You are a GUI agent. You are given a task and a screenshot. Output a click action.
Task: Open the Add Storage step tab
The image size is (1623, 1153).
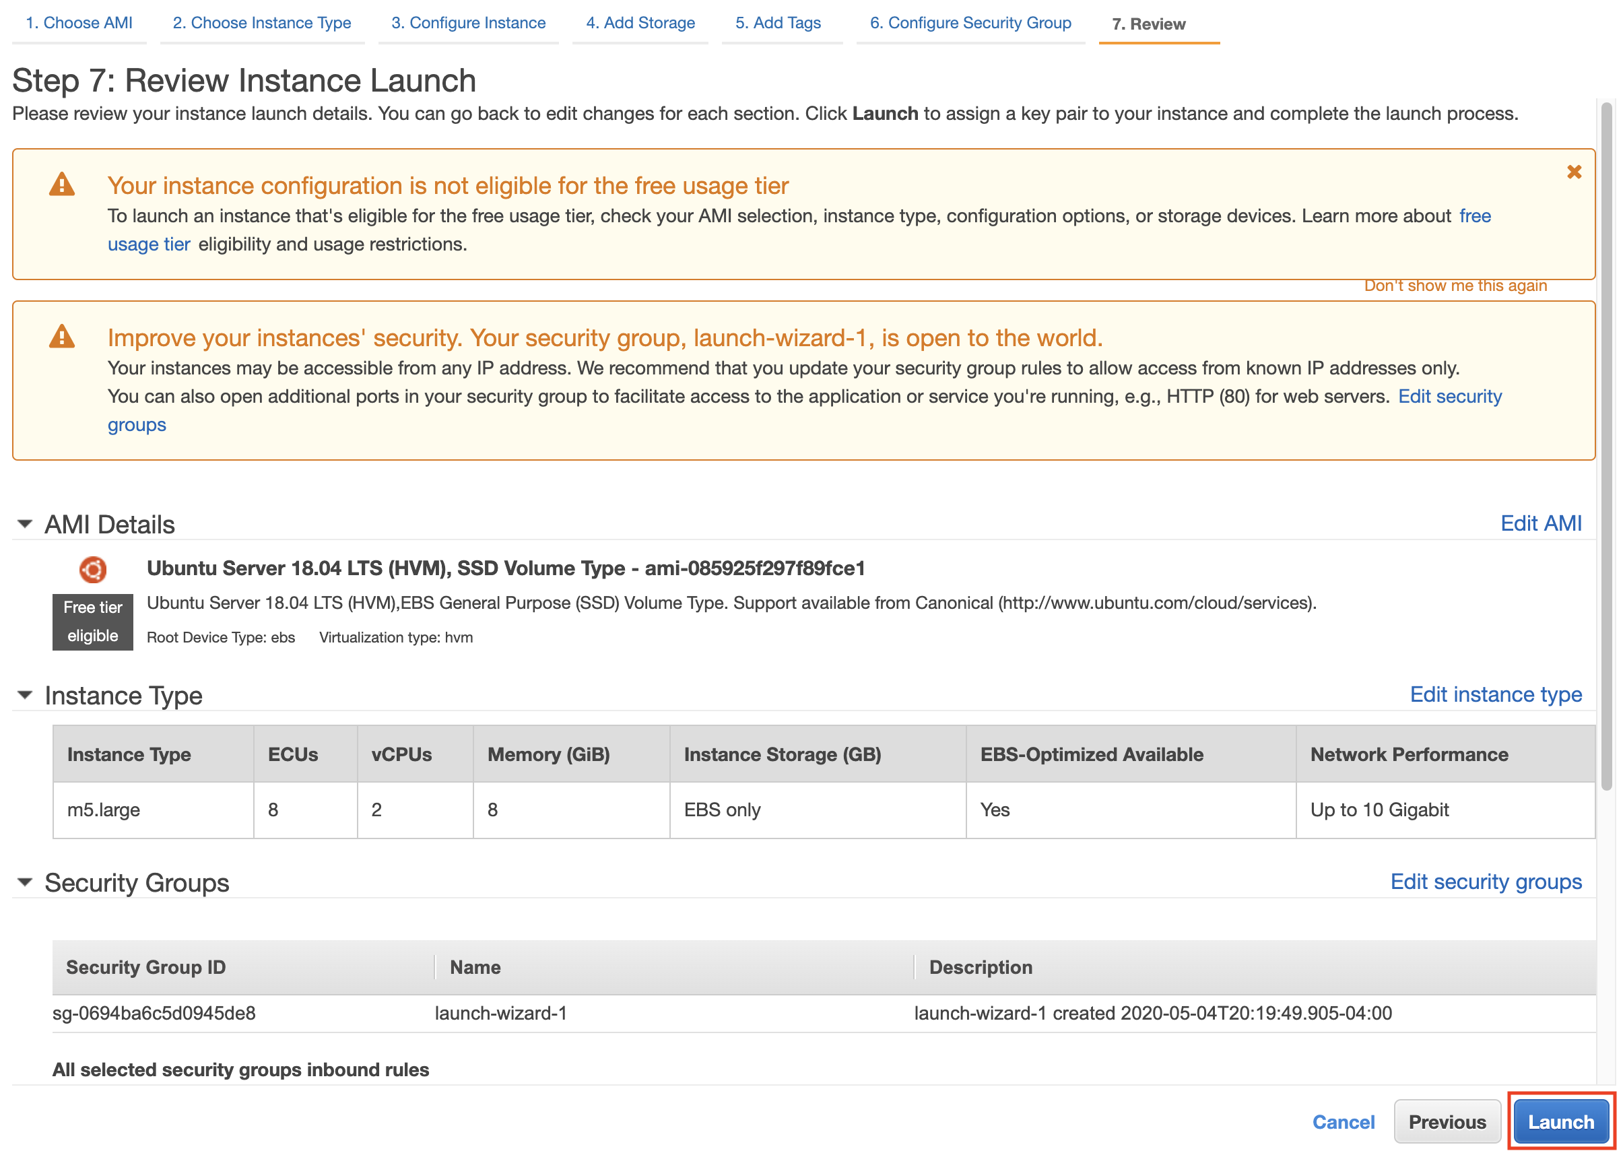640,23
